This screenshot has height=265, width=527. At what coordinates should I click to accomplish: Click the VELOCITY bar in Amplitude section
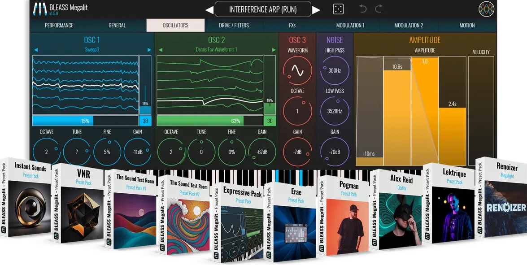(x=481, y=111)
